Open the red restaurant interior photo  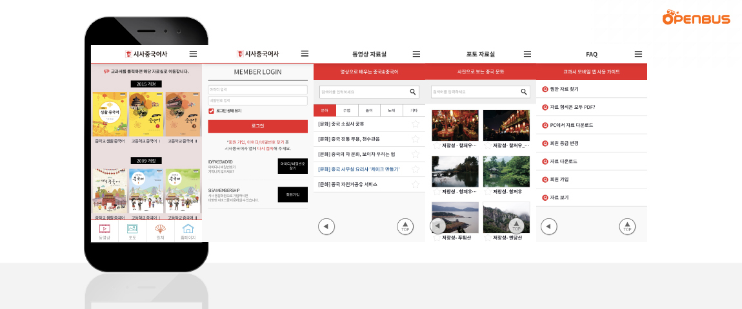[x=456, y=125]
